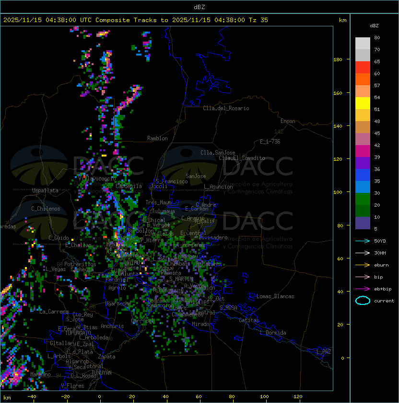Click the 'L_Dormida' place label
Viewport: 399px width, 403px height.
pyautogui.click(x=273, y=333)
